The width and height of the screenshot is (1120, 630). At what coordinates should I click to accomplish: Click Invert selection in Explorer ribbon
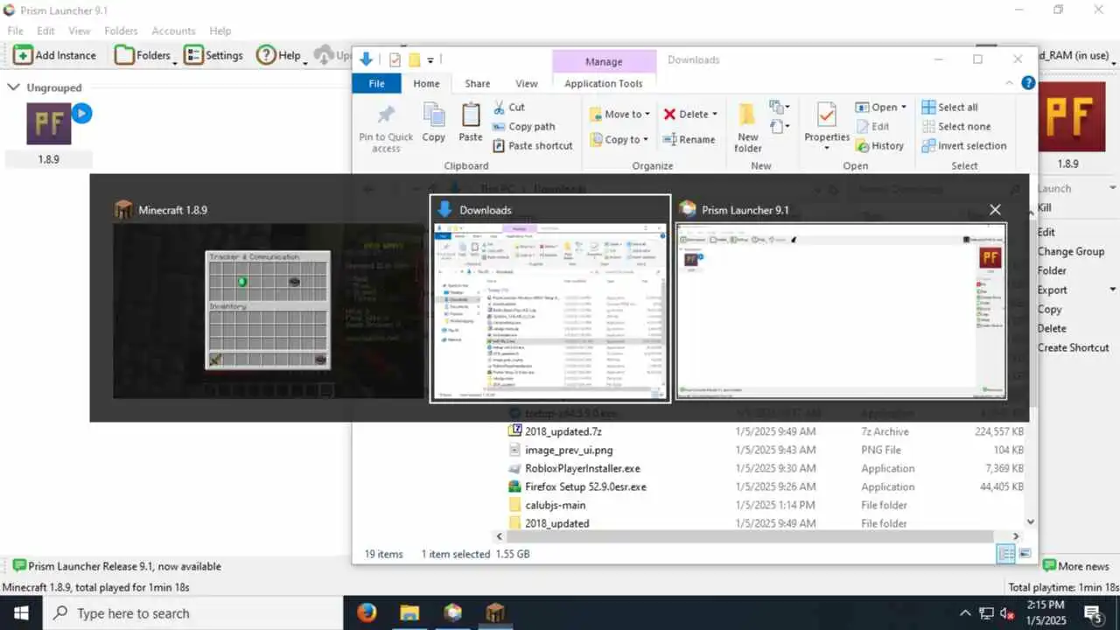[963, 145]
